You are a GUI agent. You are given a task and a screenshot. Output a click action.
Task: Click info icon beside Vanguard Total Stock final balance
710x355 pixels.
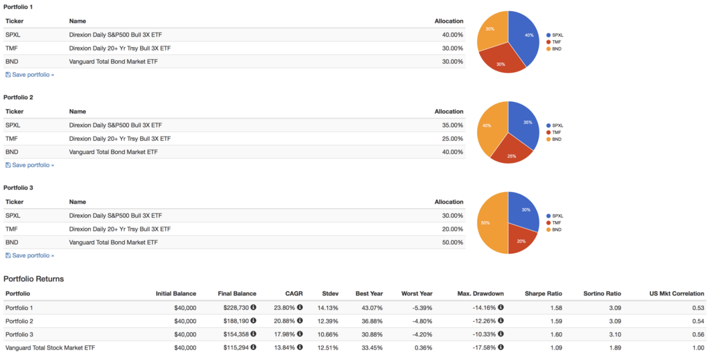tap(253, 347)
